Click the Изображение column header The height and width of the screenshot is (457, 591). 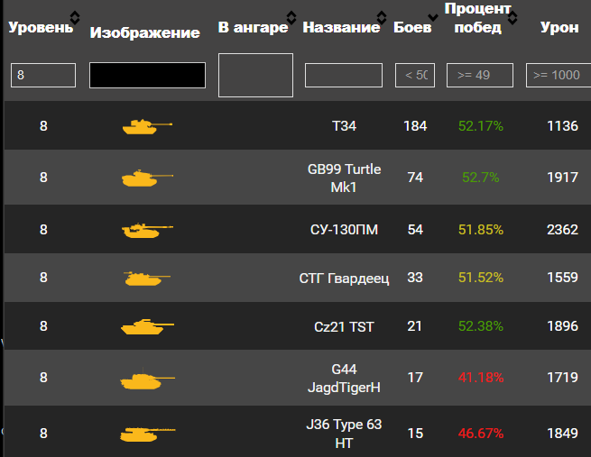[144, 32]
